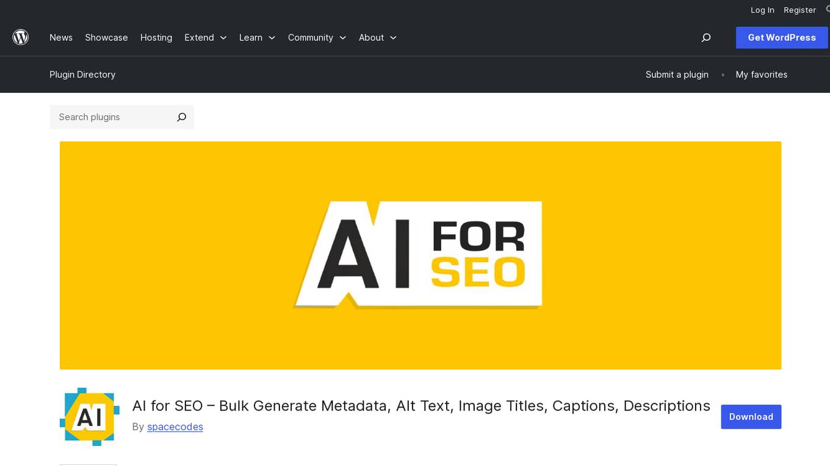Viewport: 830px width, 466px height.
Task: Select the Extend menu label
Action: [199, 38]
